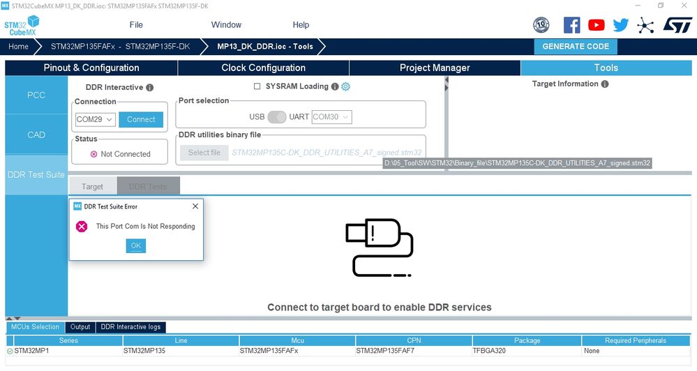The image size is (697, 371).
Task: Sort by Required Peripherals column header
Action: click(x=636, y=341)
